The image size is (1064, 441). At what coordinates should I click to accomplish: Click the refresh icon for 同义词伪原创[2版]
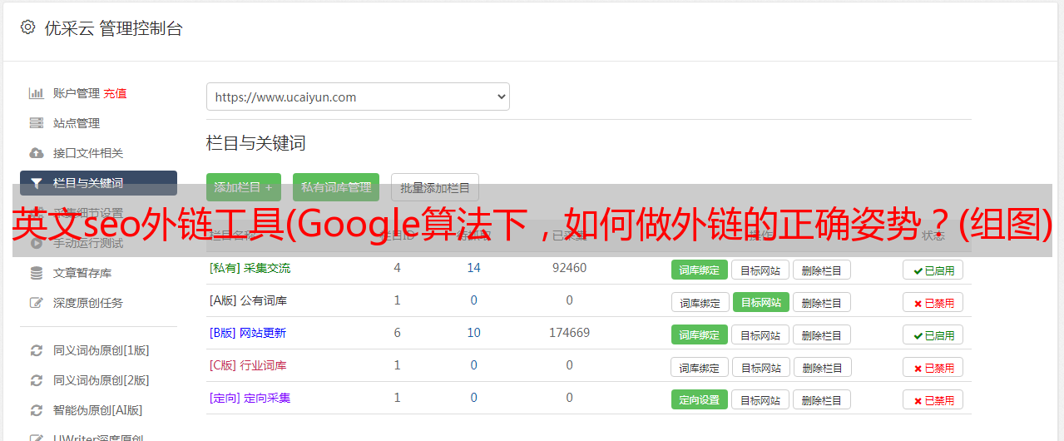36,380
